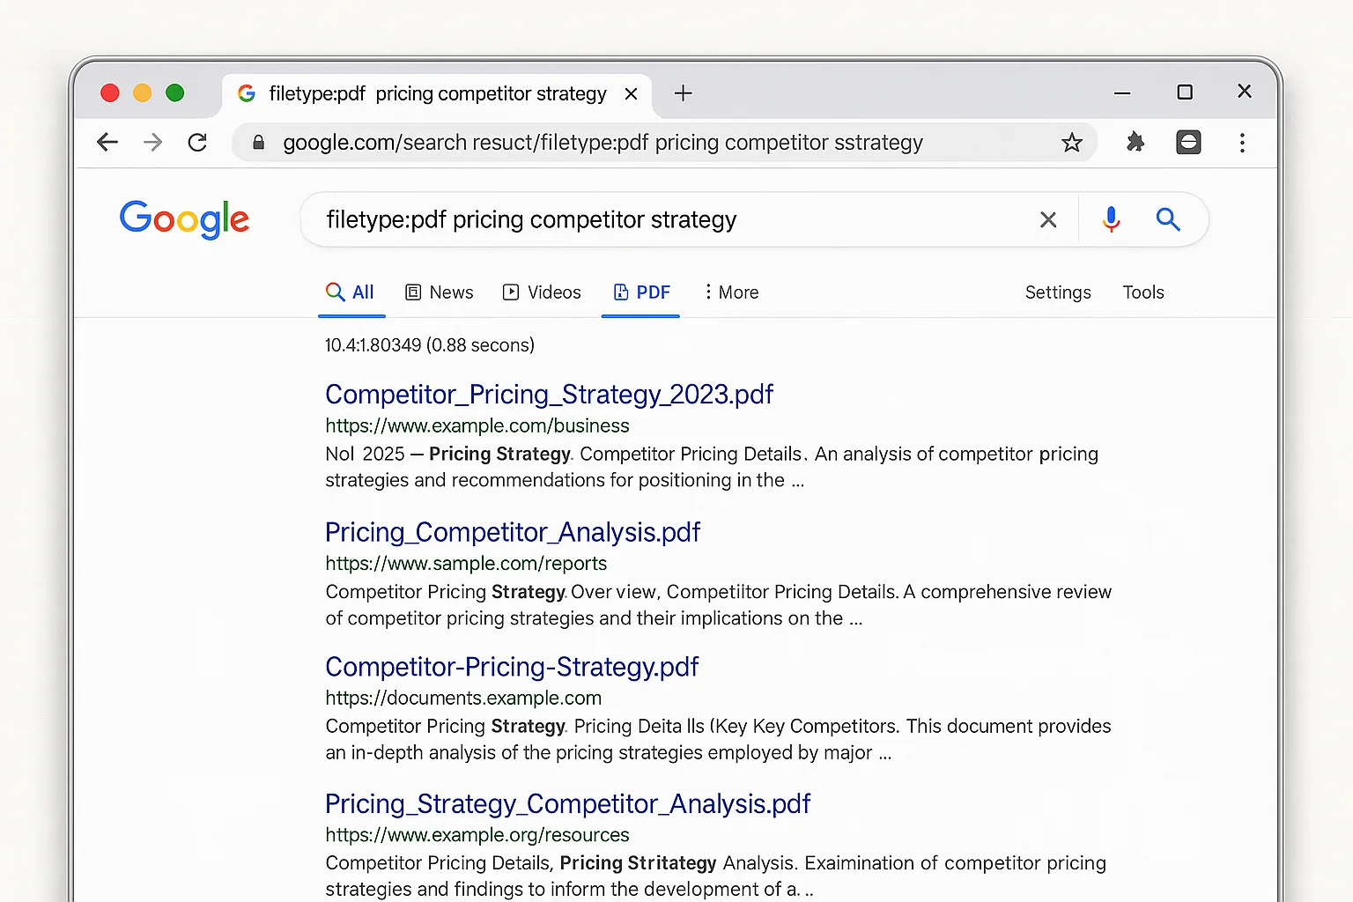Click the browser back arrow

coord(107,142)
